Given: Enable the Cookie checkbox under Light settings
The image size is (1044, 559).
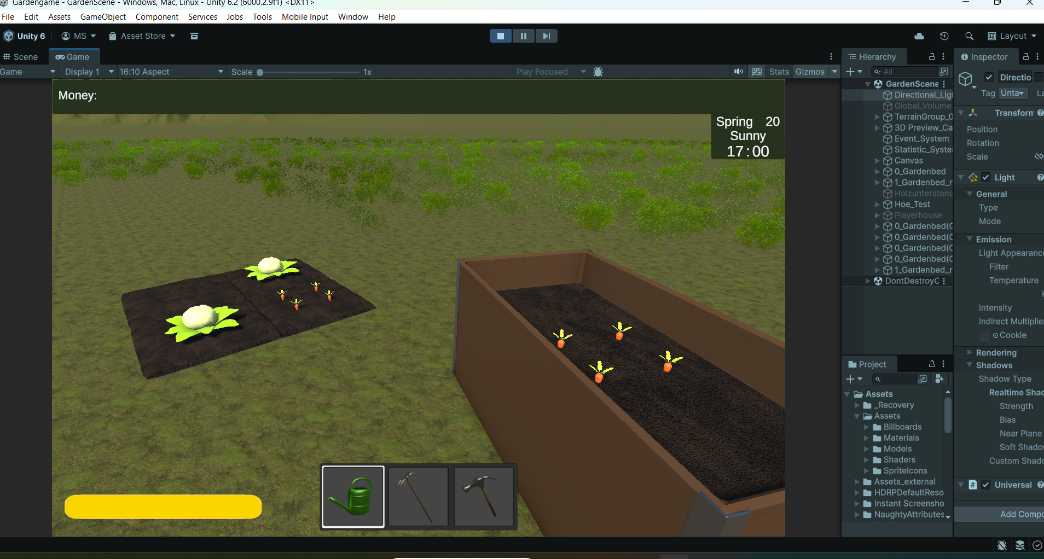Looking at the screenshot, I should coord(984,335).
